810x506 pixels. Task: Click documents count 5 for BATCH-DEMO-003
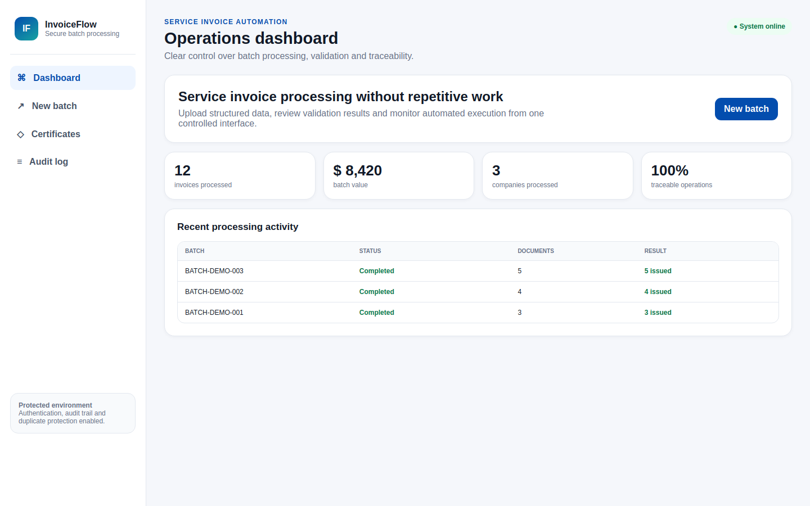[x=520, y=271]
